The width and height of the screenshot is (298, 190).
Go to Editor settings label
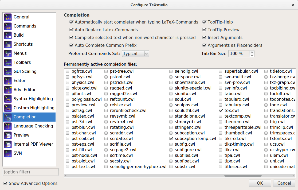tap(19, 80)
